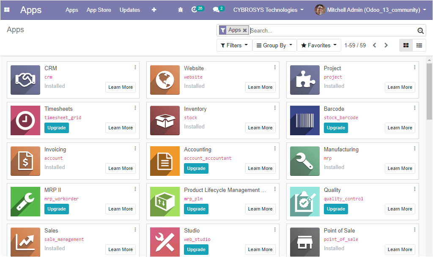
Task: Open the Updates menu
Action: (x=129, y=10)
